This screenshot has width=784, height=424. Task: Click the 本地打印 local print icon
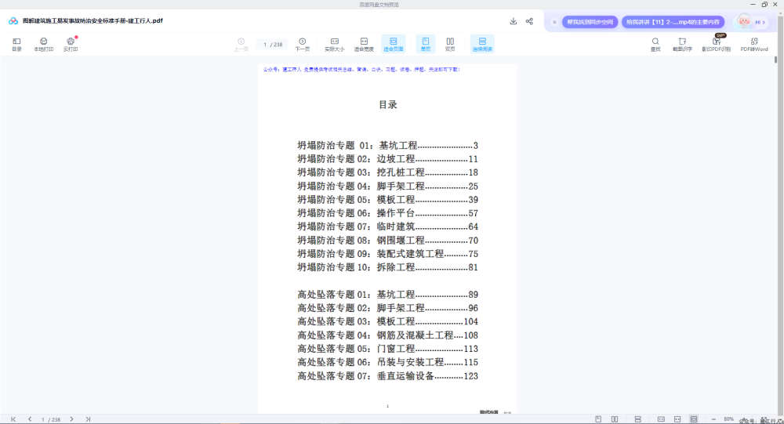pos(43,44)
